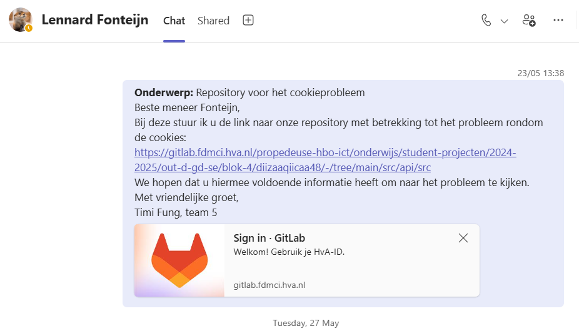Start an audio call with phone icon
The image size is (579, 331).
[x=486, y=20]
